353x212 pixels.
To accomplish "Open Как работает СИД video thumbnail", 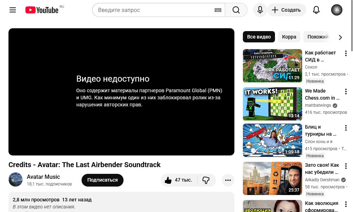I will click(x=273, y=66).
